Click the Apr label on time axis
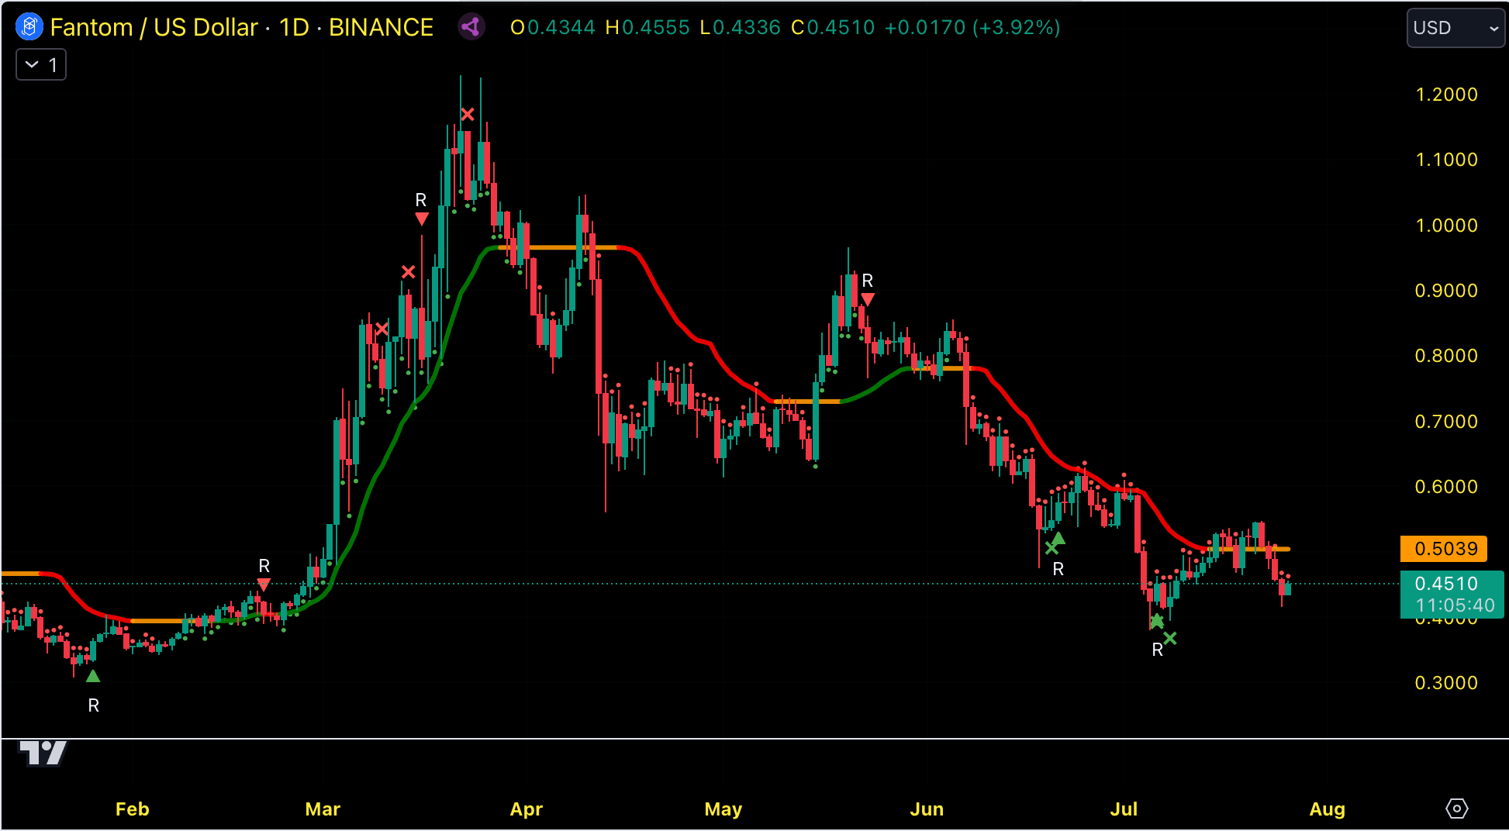This screenshot has height=831, width=1509. pyautogui.click(x=527, y=809)
